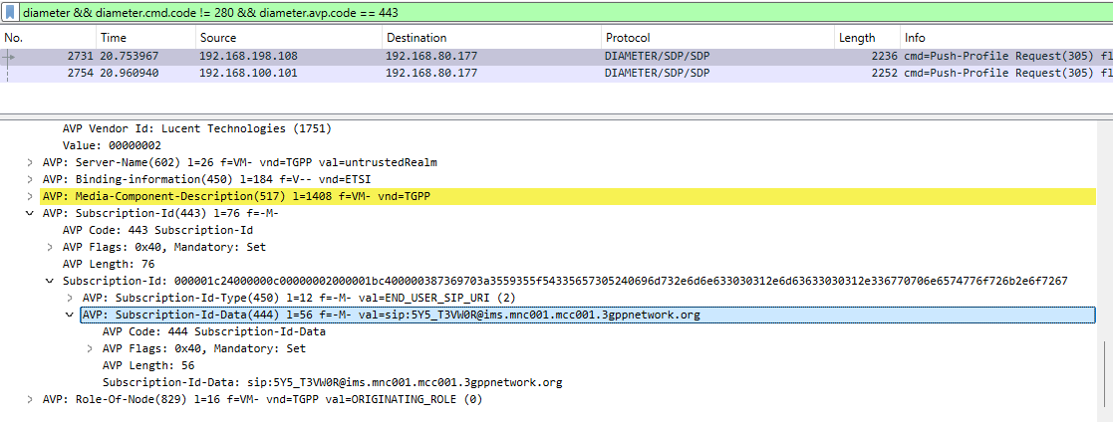Select AVP Code: 443 Subscription-Id line
The image size is (1113, 422).
(157, 231)
